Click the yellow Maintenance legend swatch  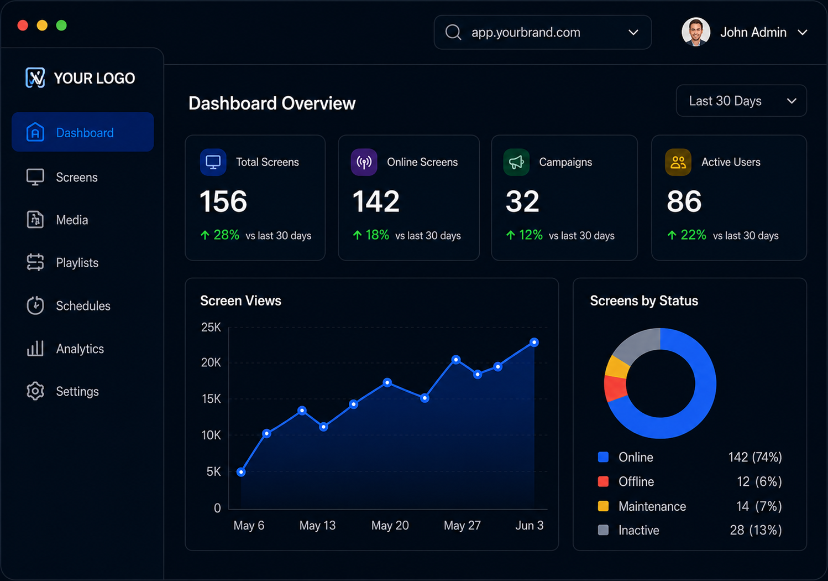pos(604,506)
